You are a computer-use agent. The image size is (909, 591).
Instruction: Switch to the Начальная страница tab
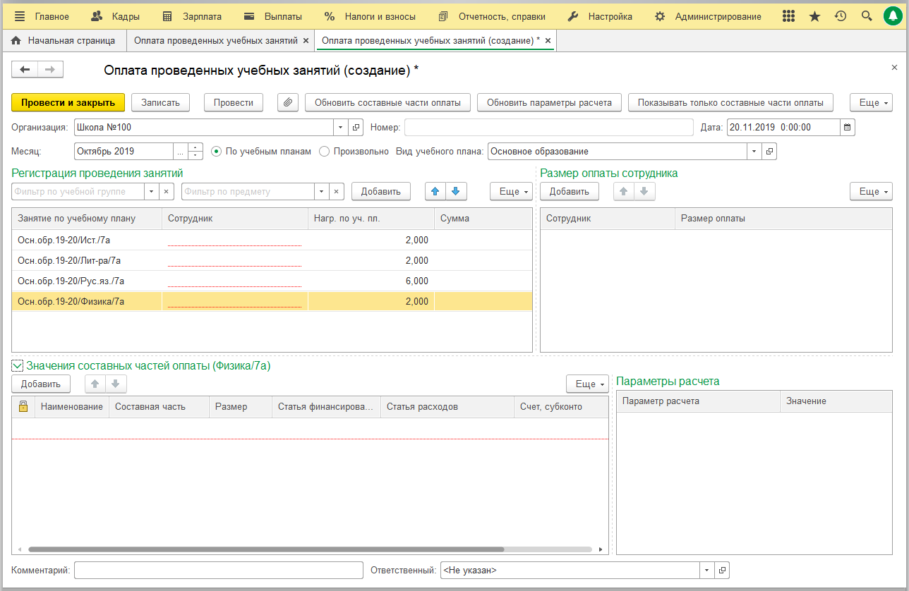(64, 41)
